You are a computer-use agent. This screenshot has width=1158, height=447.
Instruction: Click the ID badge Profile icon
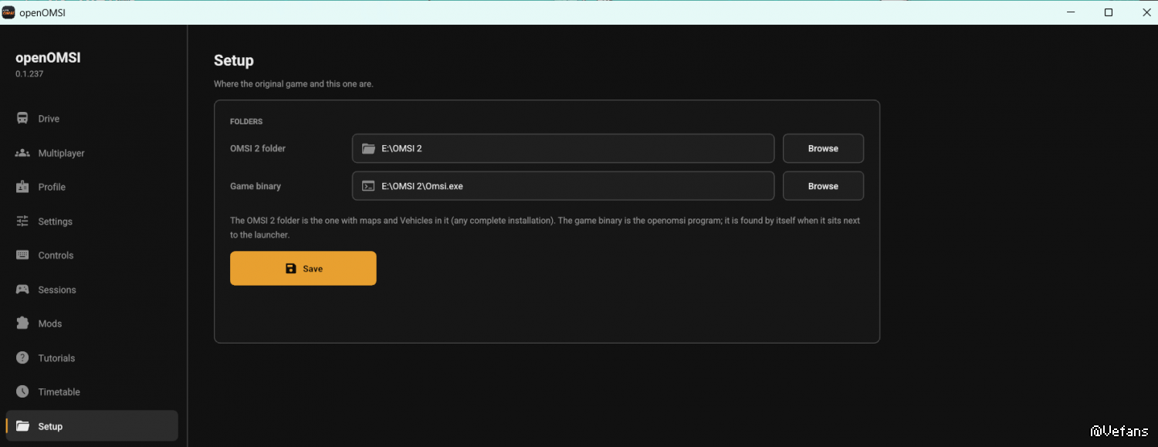[x=22, y=187]
